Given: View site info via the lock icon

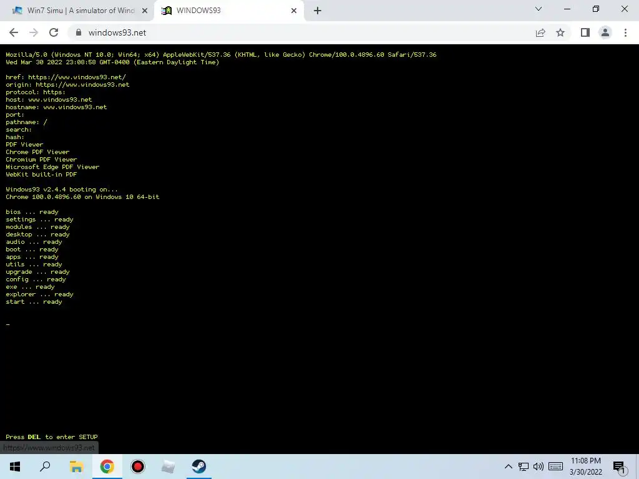Looking at the screenshot, I should [79, 32].
